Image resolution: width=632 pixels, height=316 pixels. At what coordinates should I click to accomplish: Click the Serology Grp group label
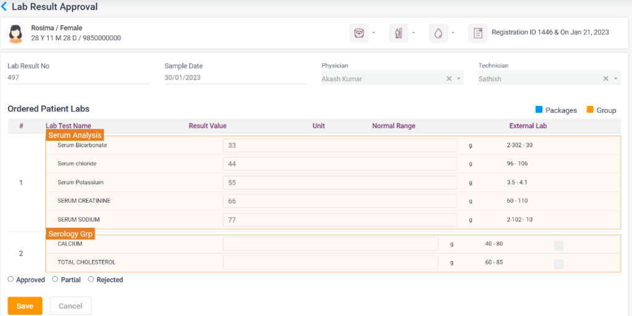point(70,233)
